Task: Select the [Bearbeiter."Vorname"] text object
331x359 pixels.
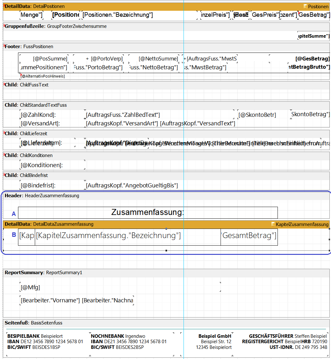Action: pos(77,300)
